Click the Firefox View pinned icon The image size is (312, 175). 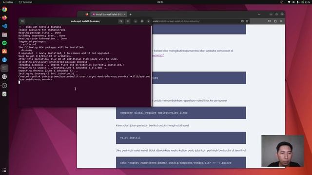87,14
